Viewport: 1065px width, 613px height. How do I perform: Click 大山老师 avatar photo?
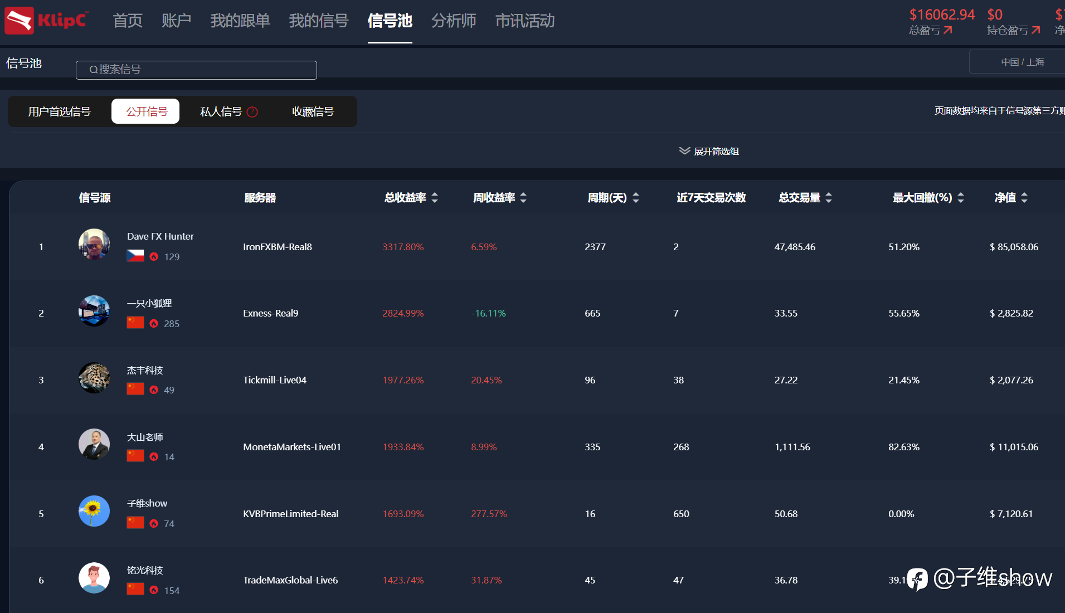tap(94, 444)
